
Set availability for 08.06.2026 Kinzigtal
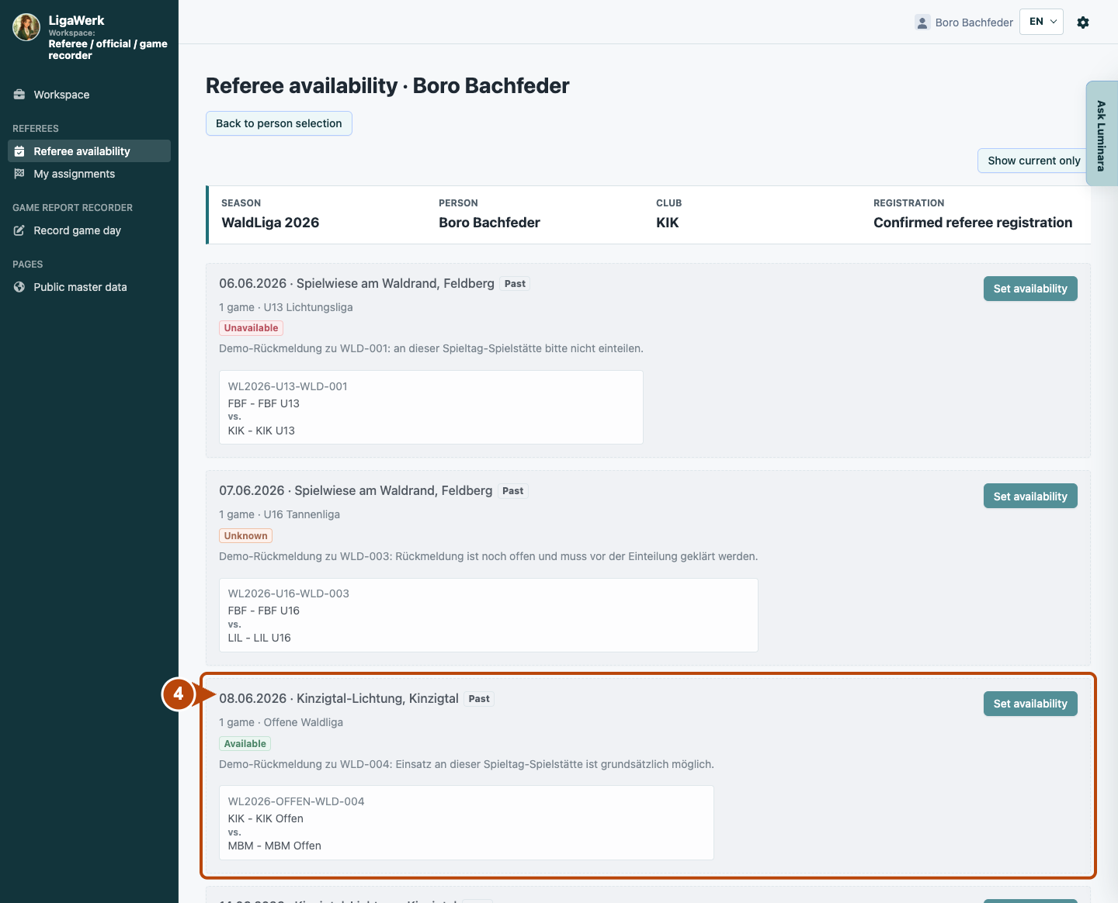(1030, 704)
